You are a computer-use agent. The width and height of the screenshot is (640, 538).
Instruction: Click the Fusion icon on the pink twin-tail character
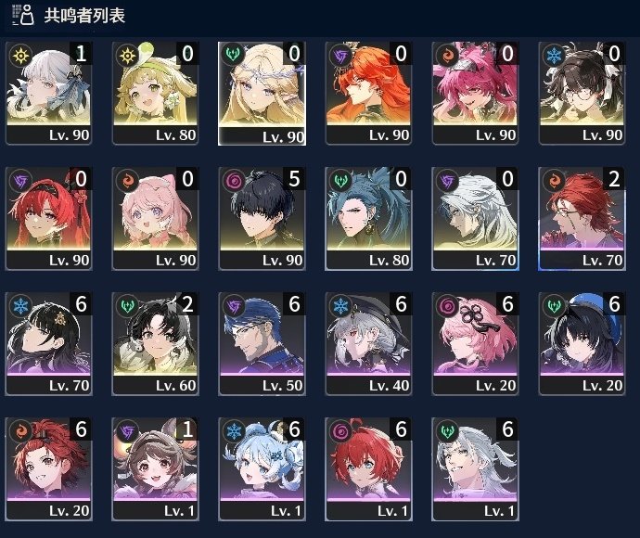(x=447, y=55)
